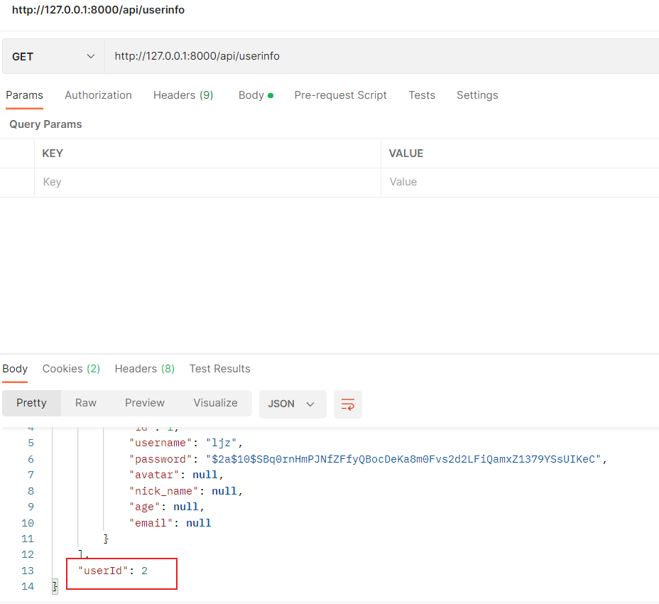Show the Test Results tab

point(219,369)
